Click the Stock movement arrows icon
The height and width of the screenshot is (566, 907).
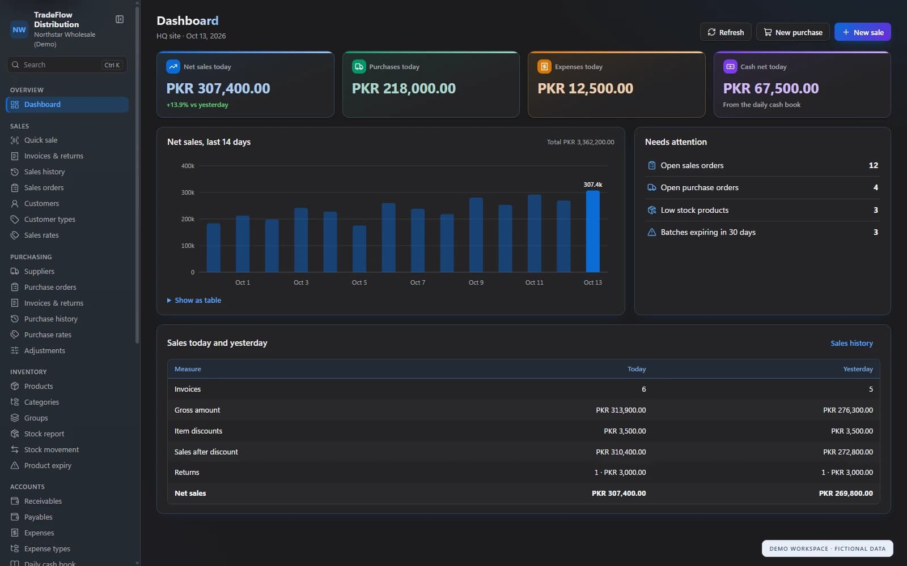15,450
